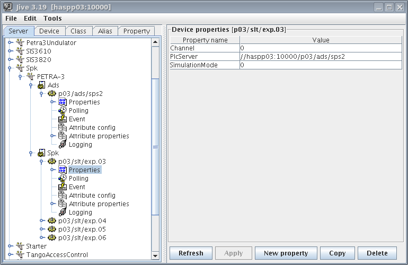This screenshot has width=408, height=265.
Task: Click the tree vertical scrollbar thumb
Action: 155,147
